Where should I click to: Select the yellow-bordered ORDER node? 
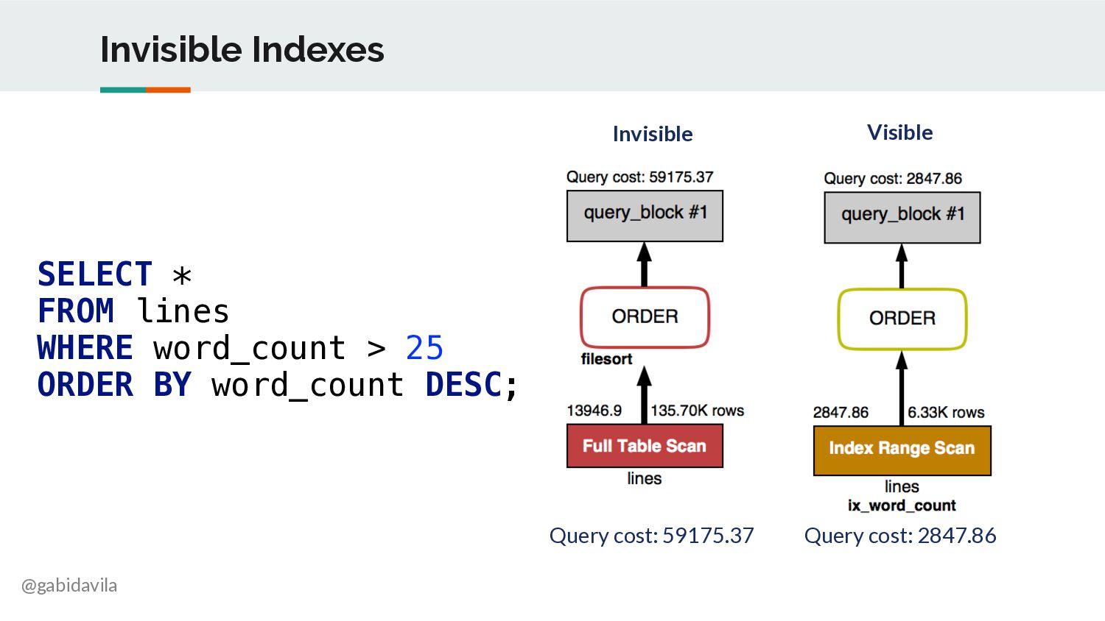click(902, 319)
